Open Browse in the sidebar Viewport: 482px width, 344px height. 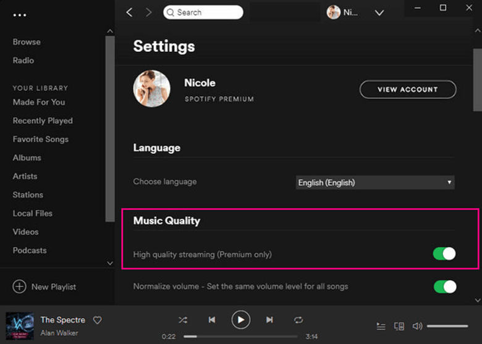(x=27, y=42)
